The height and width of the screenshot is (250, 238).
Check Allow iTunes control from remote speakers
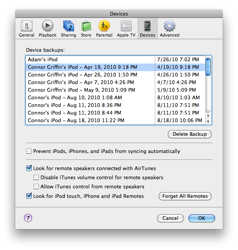[36, 186]
